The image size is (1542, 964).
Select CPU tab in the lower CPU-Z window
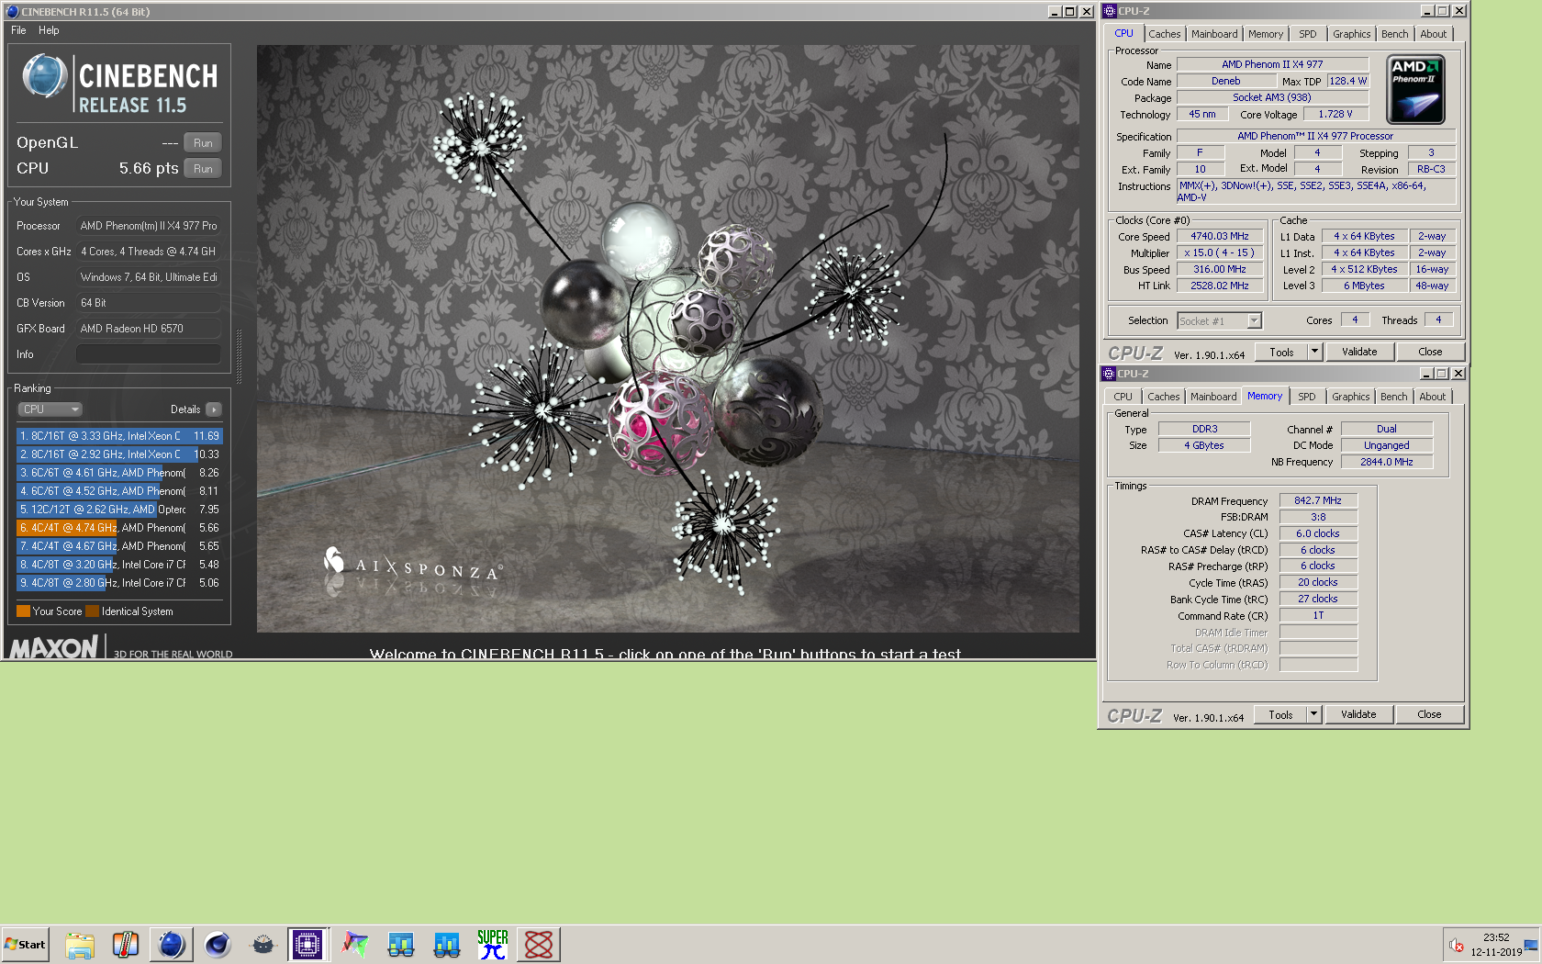click(1123, 397)
